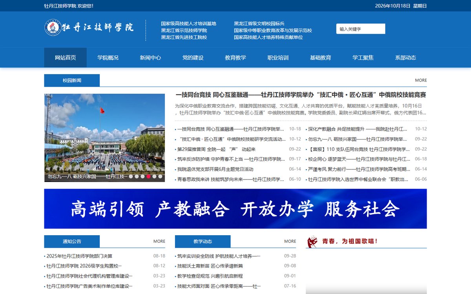This screenshot has width=471, height=294.
Task: Select the active red carousel dot
Action: [x=148, y=176]
